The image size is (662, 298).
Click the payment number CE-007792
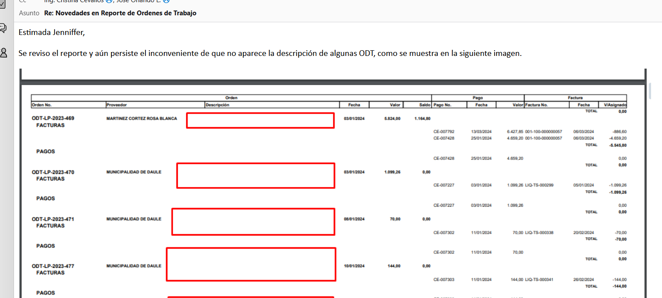(444, 132)
